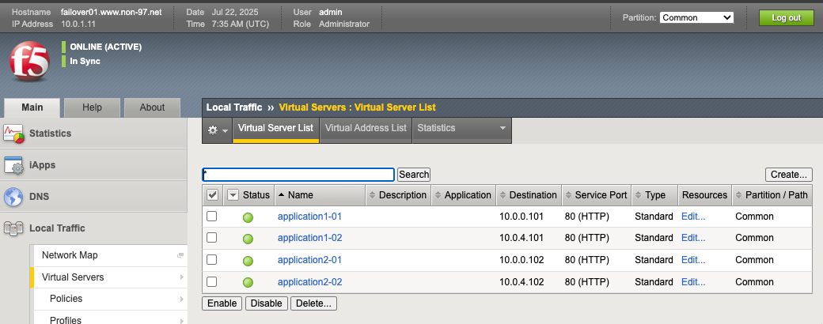
Task: Edit resources for application2-02
Action: (693, 282)
